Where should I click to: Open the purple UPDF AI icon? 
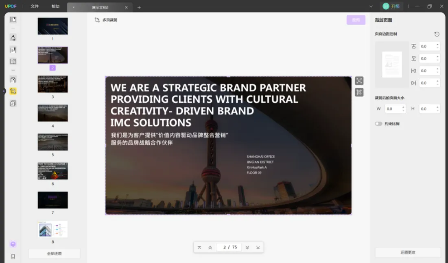coord(13,244)
